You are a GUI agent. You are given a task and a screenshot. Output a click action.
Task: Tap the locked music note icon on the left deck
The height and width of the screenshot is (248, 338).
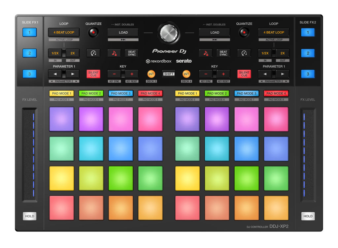pos(114,53)
